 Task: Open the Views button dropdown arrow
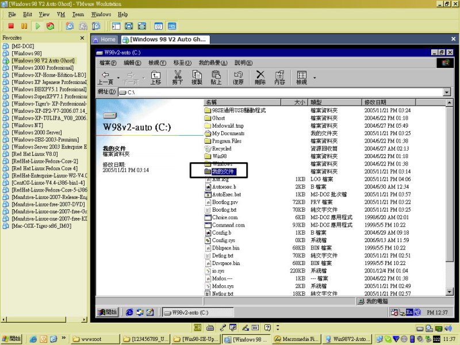[315, 78]
